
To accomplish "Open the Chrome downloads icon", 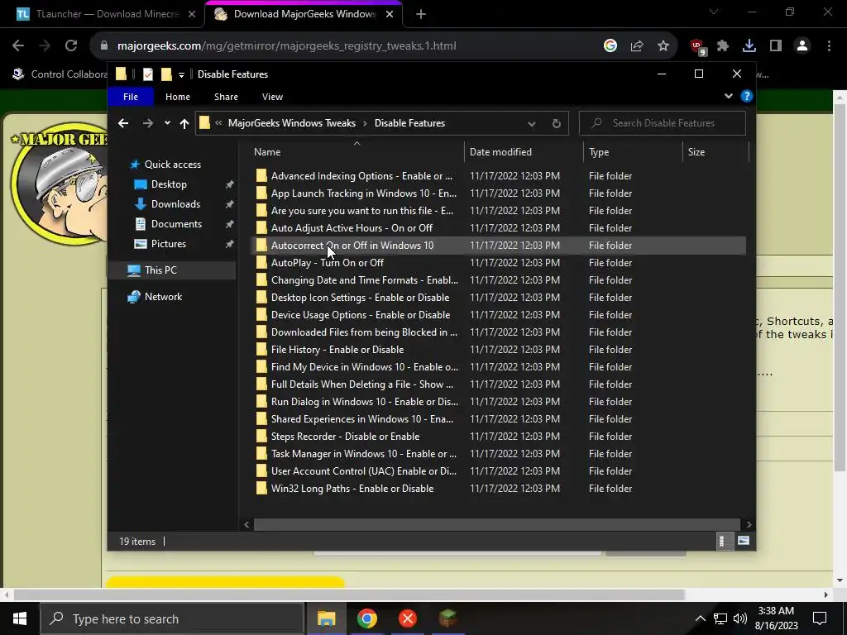I will 749,46.
